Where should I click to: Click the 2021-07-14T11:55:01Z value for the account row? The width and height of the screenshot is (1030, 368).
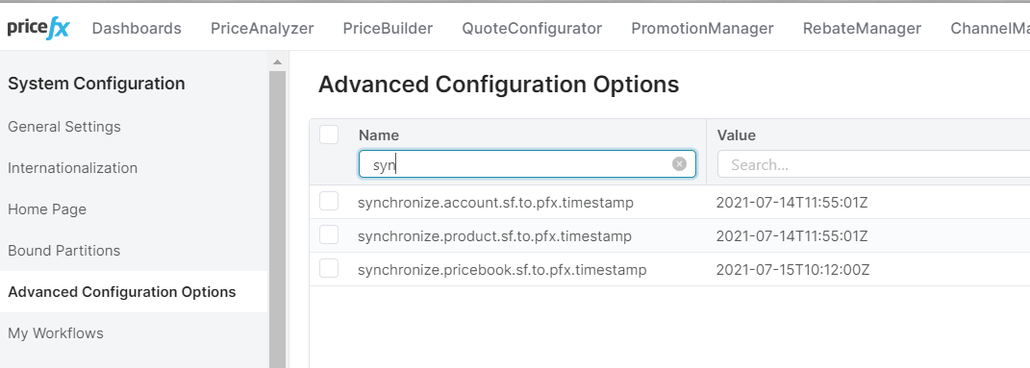tap(792, 203)
